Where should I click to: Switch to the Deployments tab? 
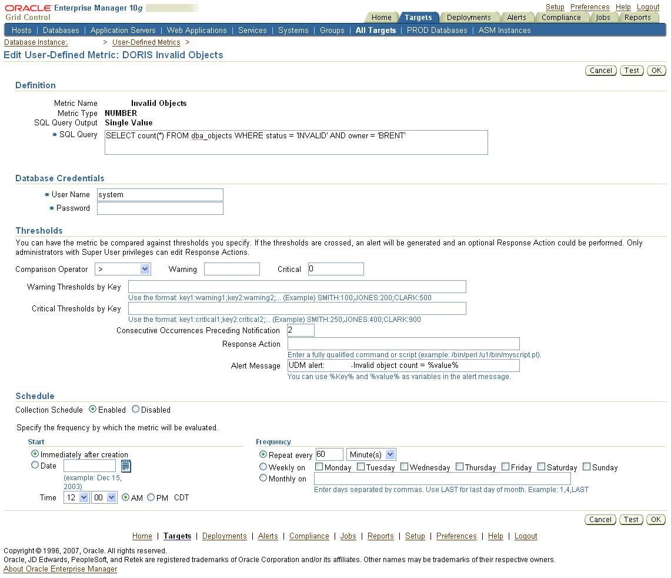(x=469, y=17)
